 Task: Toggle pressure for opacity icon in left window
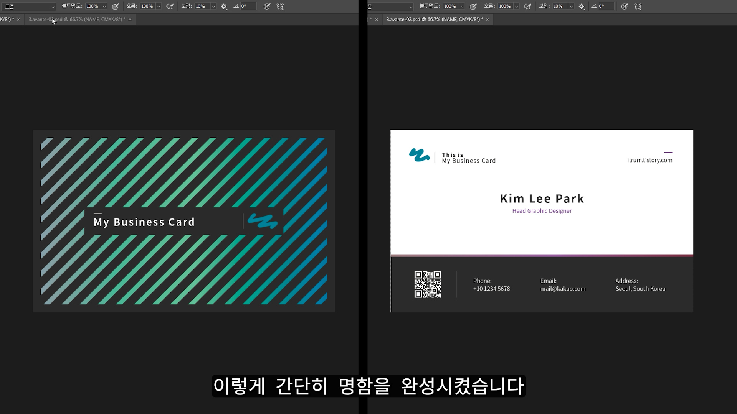coord(115,7)
